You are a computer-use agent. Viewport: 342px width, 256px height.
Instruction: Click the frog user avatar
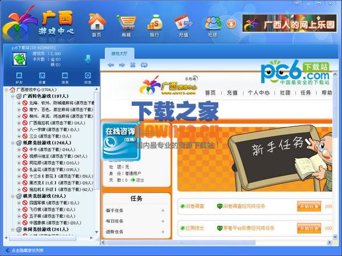tap(19, 59)
